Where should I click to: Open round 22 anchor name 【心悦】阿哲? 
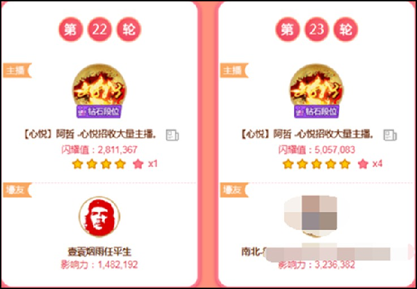90,135
